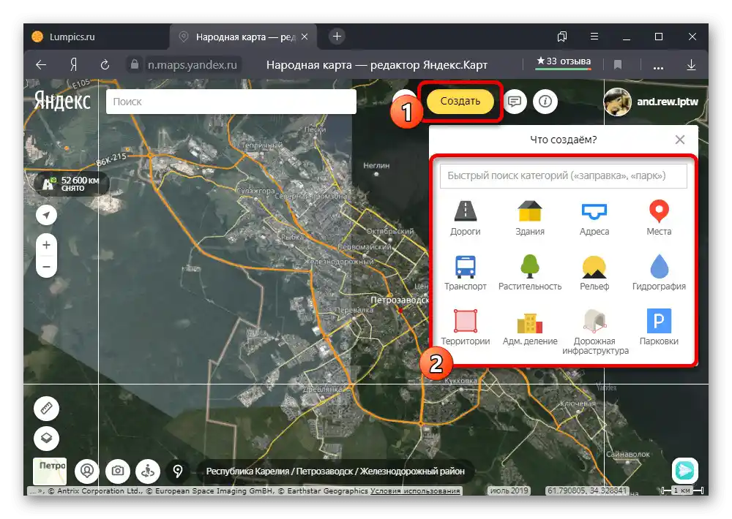Open the 33 отзыва reviews
Screen dimensions: 732x519
click(564, 61)
